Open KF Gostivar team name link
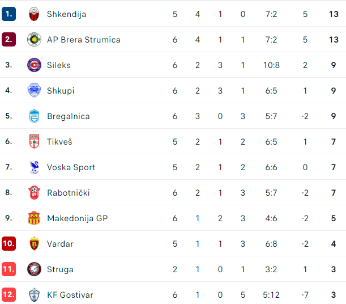This screenshot has width=346, height=304. [70, 295]
